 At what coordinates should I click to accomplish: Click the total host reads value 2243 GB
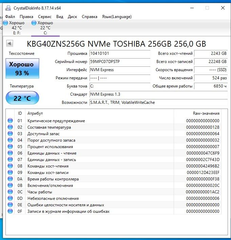pos(211,53)
